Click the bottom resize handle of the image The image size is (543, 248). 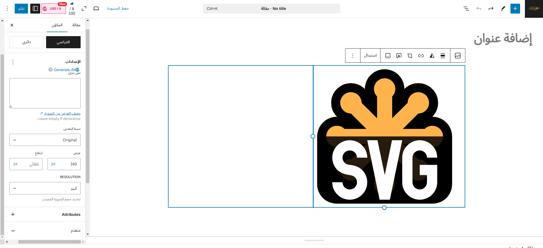(384, 208)
